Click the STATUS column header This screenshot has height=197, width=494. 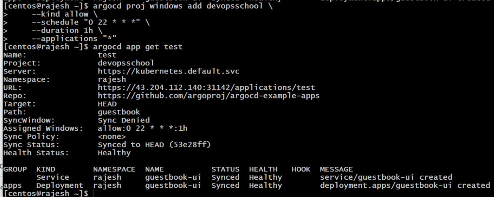pos(225,169)
